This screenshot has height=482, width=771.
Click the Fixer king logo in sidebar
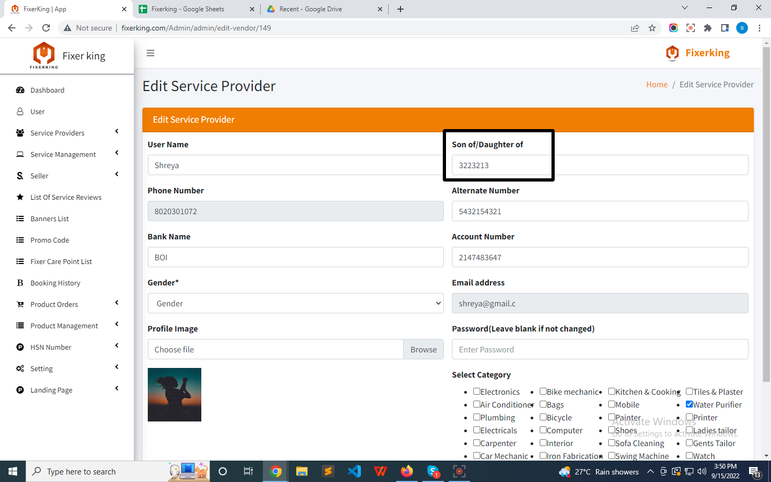pos(44,55)
